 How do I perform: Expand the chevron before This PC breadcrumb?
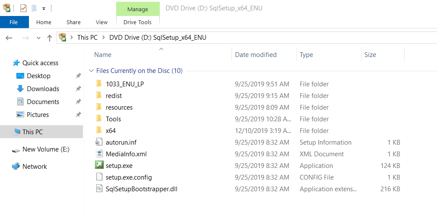coord(72,38)
